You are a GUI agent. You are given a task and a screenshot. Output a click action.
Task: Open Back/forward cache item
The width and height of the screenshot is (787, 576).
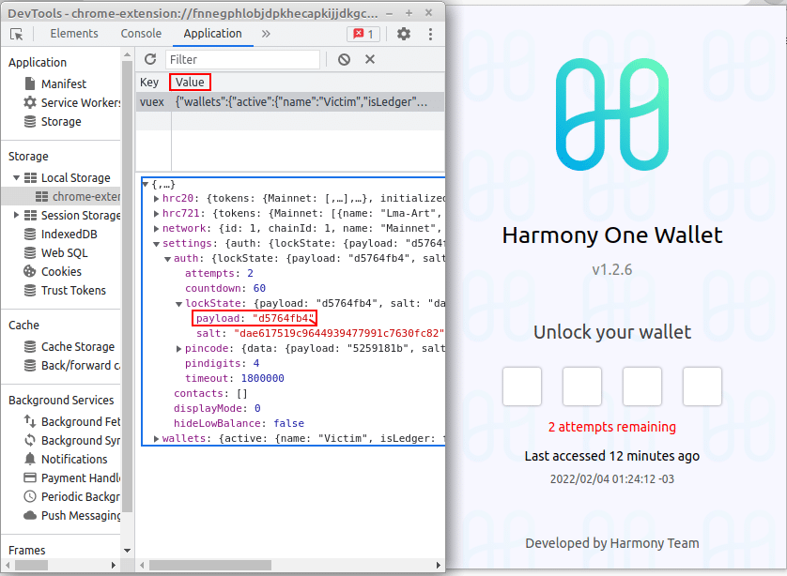(72, 366)
